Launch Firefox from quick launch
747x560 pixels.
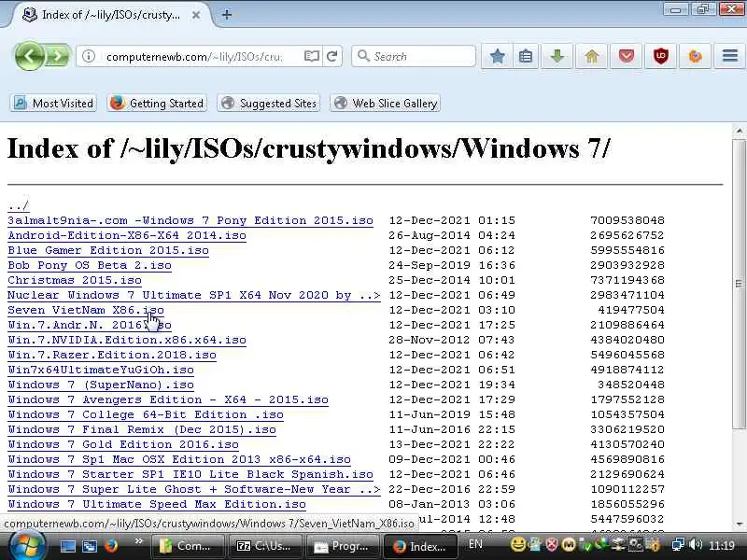click(x=111, y=546)
